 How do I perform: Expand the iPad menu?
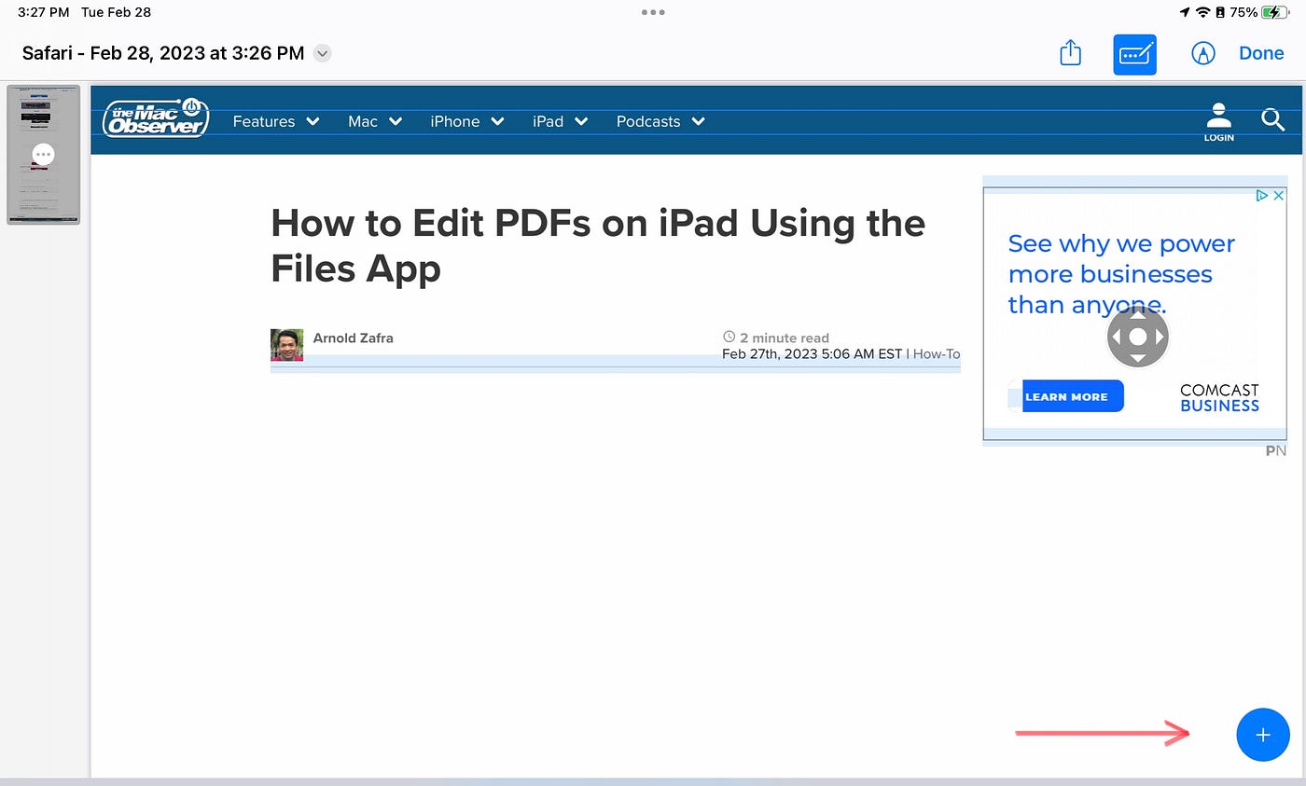pos(561,121)
